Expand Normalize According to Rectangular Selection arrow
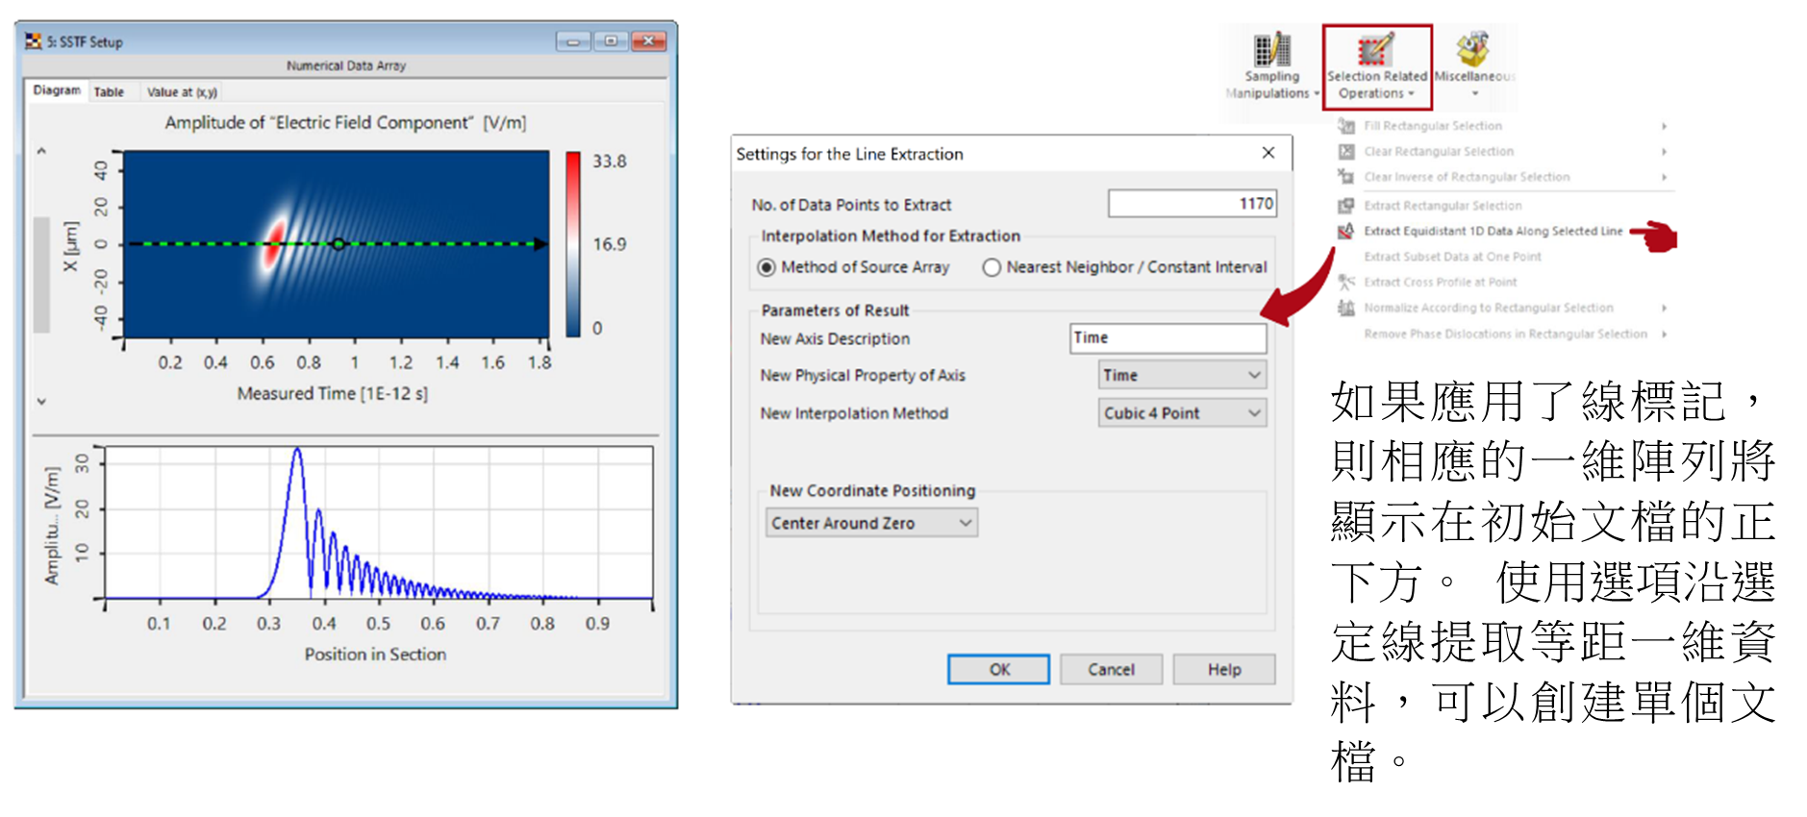Image resolution: width=1807 pixels, height=817 pixels. [x=1664, y=308]
